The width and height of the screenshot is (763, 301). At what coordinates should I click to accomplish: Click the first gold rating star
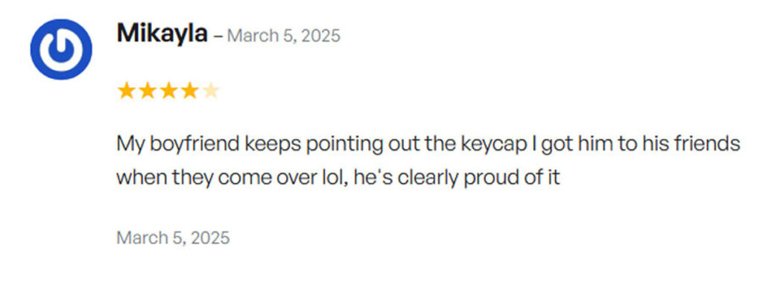pos(126,90)
